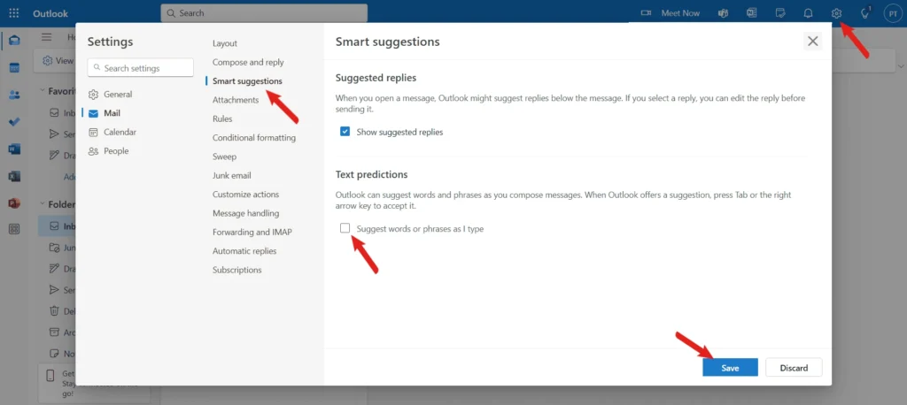Discard the settings changes
Viewport: 907px width, 405px height.
tap(794, 367)
